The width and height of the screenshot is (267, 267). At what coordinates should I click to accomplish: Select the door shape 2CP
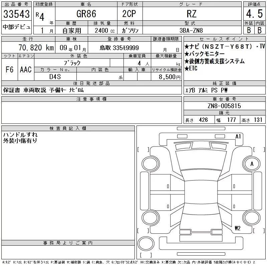(129, 14)
